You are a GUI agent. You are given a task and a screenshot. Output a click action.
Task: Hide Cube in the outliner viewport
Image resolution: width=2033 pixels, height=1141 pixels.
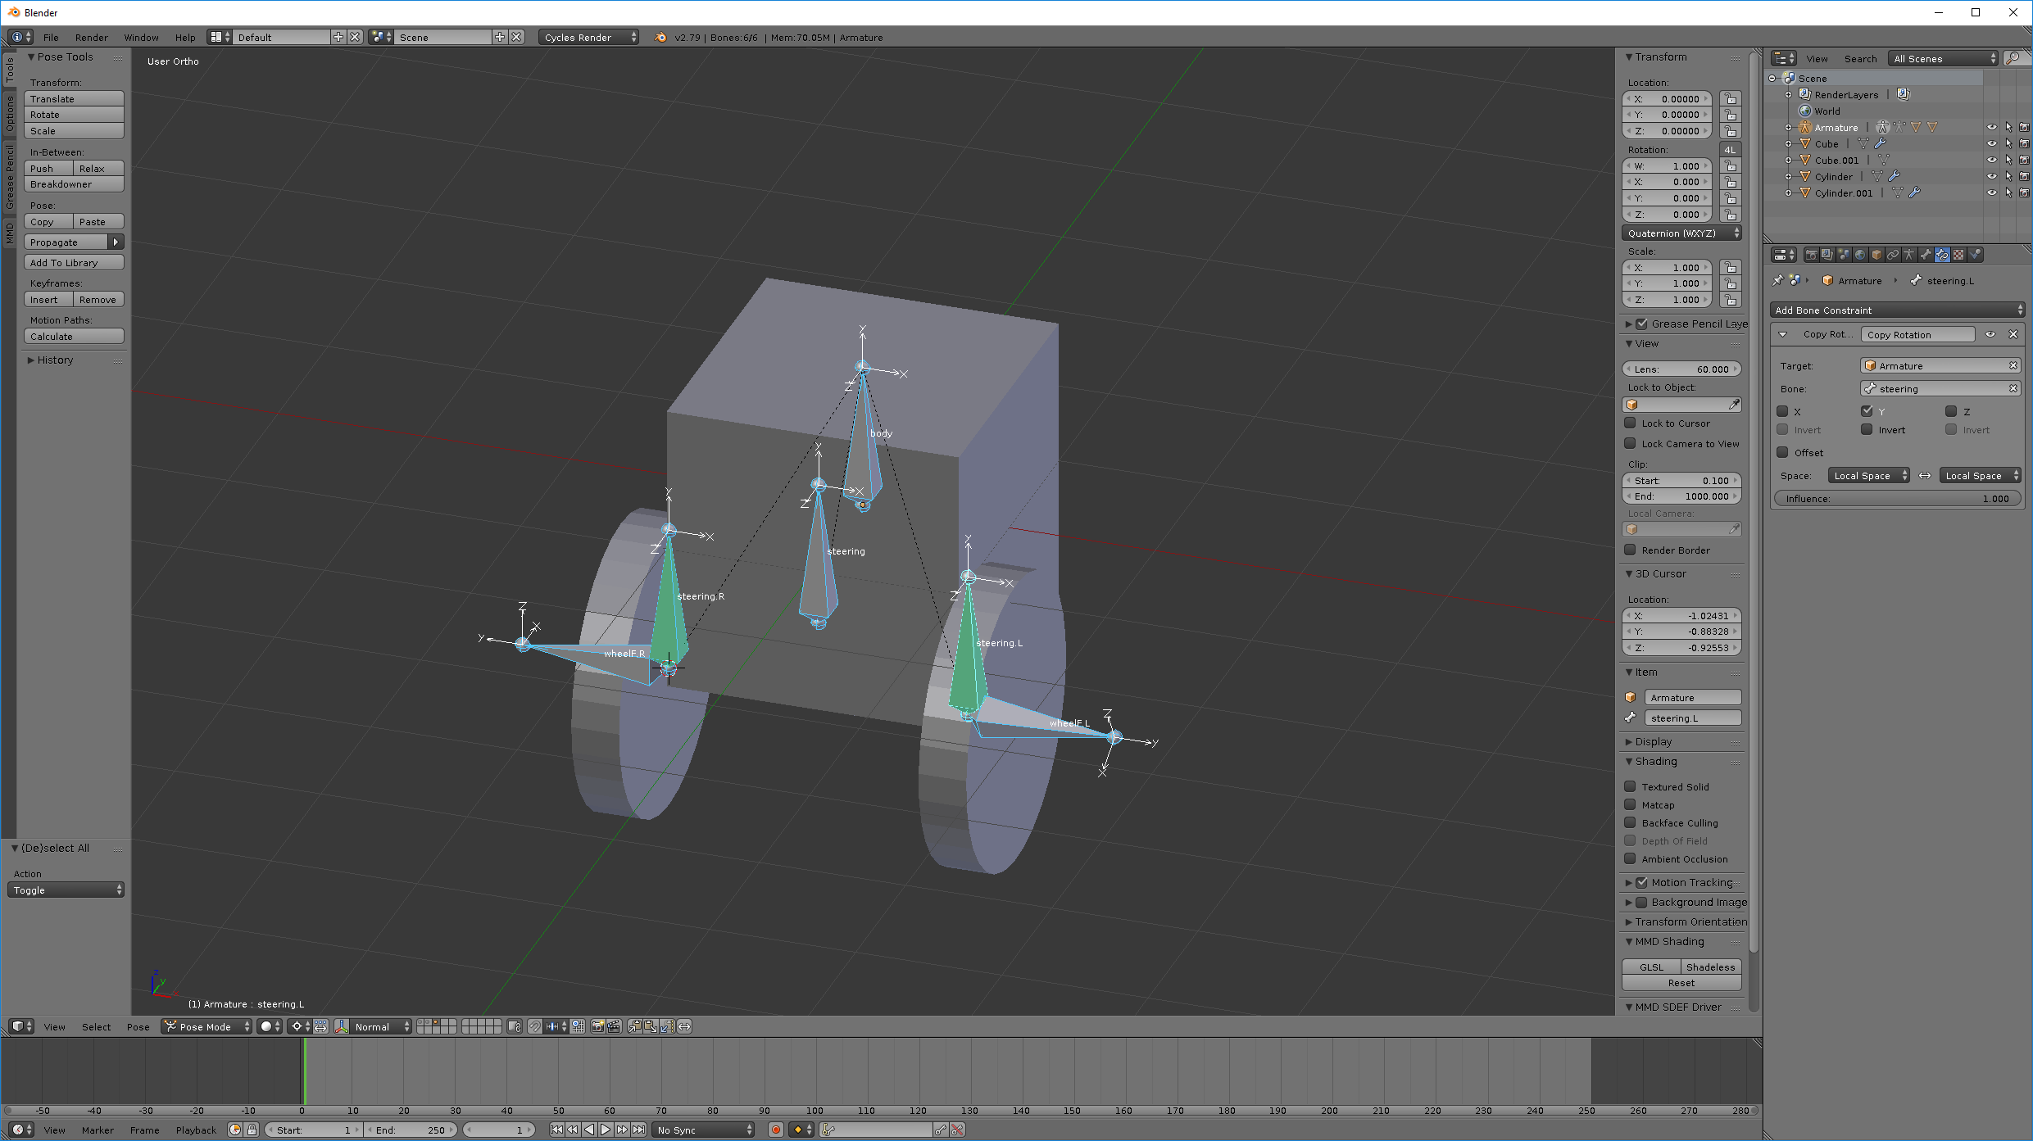click(1991, 143)
